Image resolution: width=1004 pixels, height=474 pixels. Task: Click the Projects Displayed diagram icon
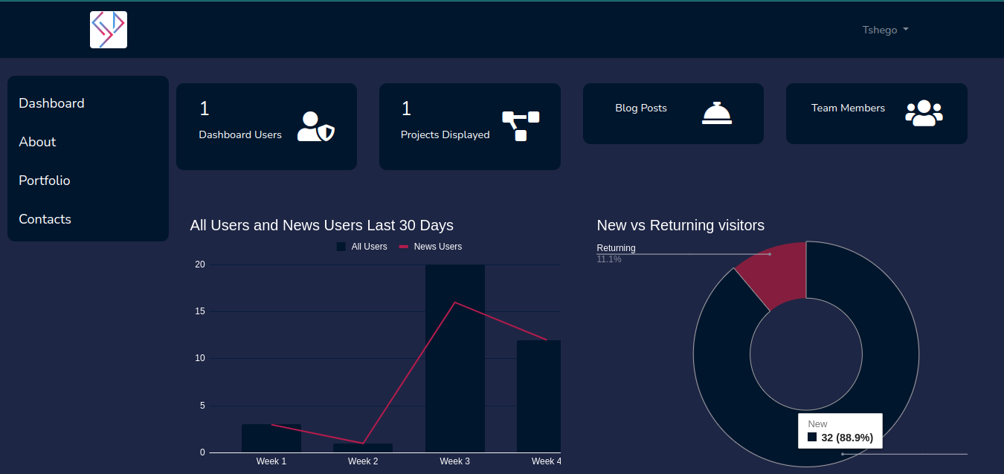click(521, 126)
